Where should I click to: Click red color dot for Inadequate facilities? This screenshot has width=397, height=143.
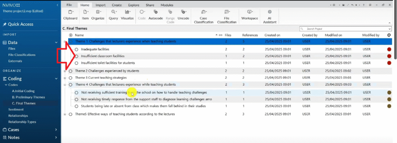389,49
